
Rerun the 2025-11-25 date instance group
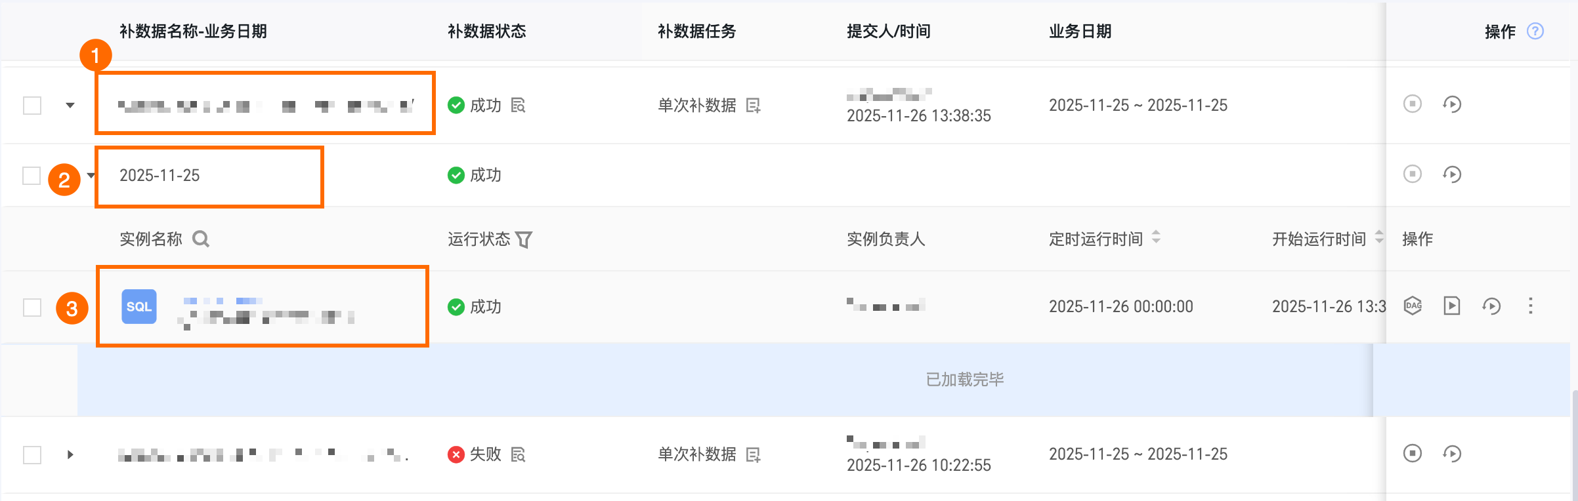[x=1452, y=174]
